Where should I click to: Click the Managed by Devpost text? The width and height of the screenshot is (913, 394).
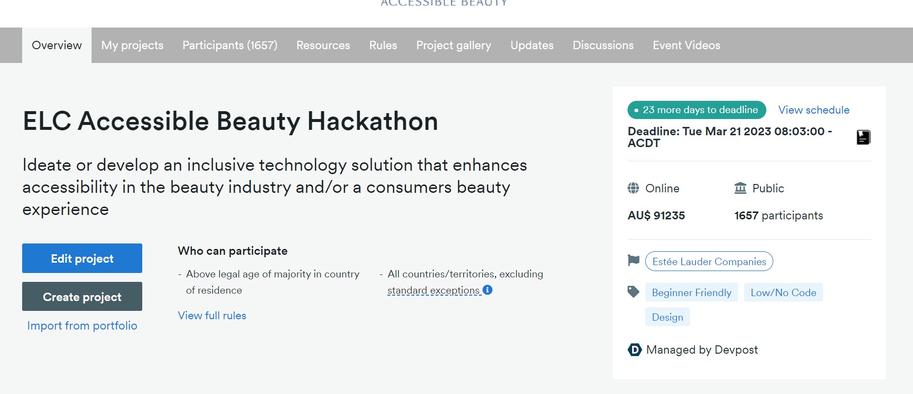coord(702,350)
